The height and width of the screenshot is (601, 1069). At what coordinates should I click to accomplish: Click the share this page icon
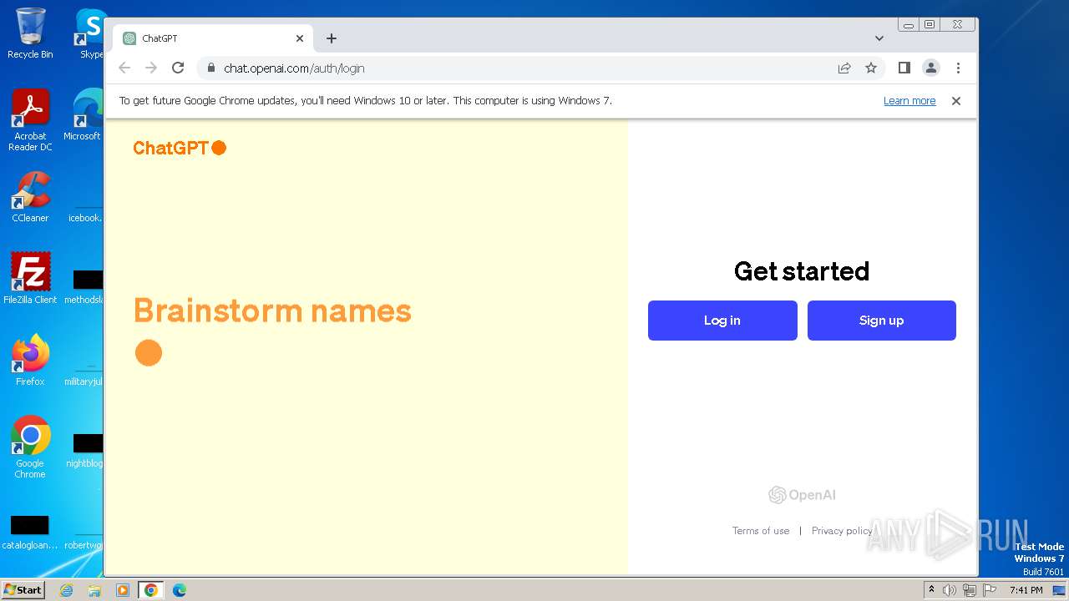click(x=844, y=68)
